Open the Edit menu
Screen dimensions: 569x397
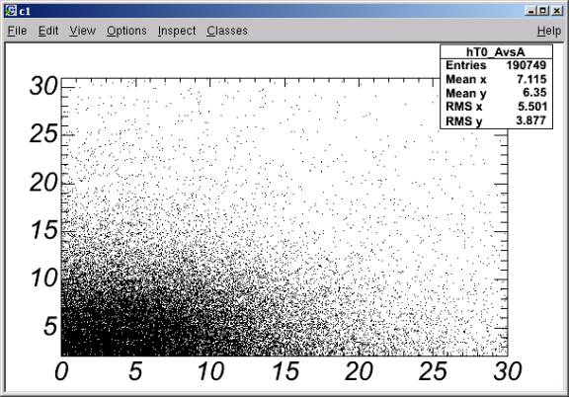coord(48,31)
